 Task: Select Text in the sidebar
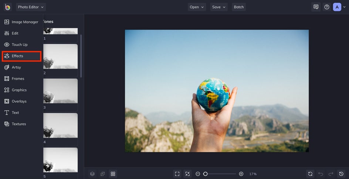(x=21, y=113)
